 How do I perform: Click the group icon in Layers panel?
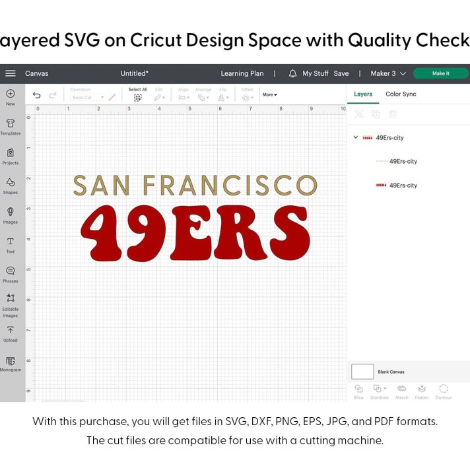click(x=359, y=114)
